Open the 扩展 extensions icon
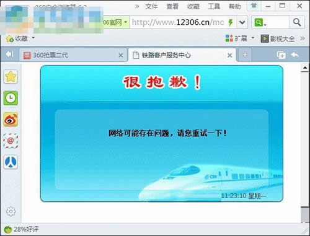The width and height of the screenshot is (310, 236). click(229, 38)
